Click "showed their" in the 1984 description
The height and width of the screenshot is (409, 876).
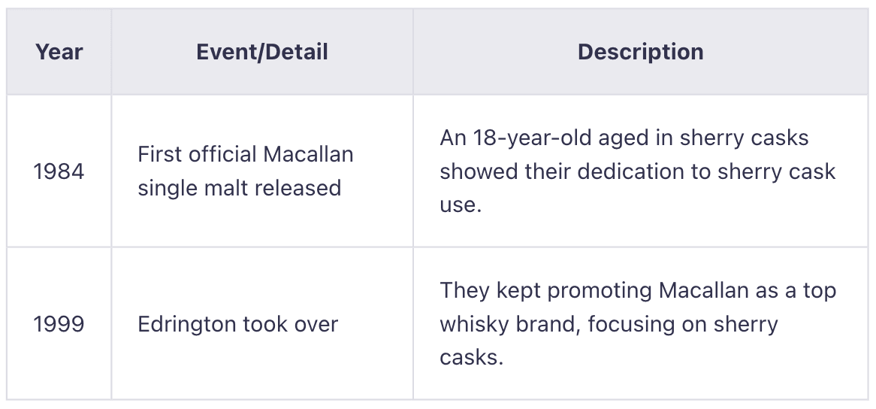click(505, 171)
